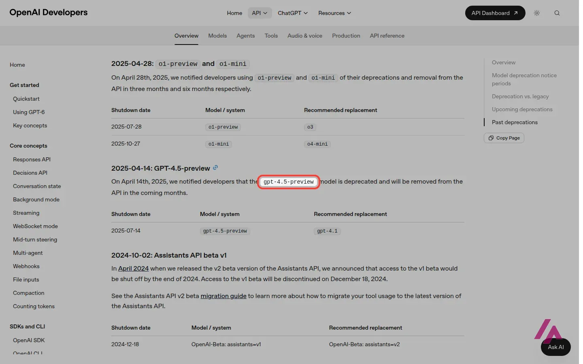Open Quickstart in the sidebar
The height and width of the screenshot is (364, 583).
[26, 99]
